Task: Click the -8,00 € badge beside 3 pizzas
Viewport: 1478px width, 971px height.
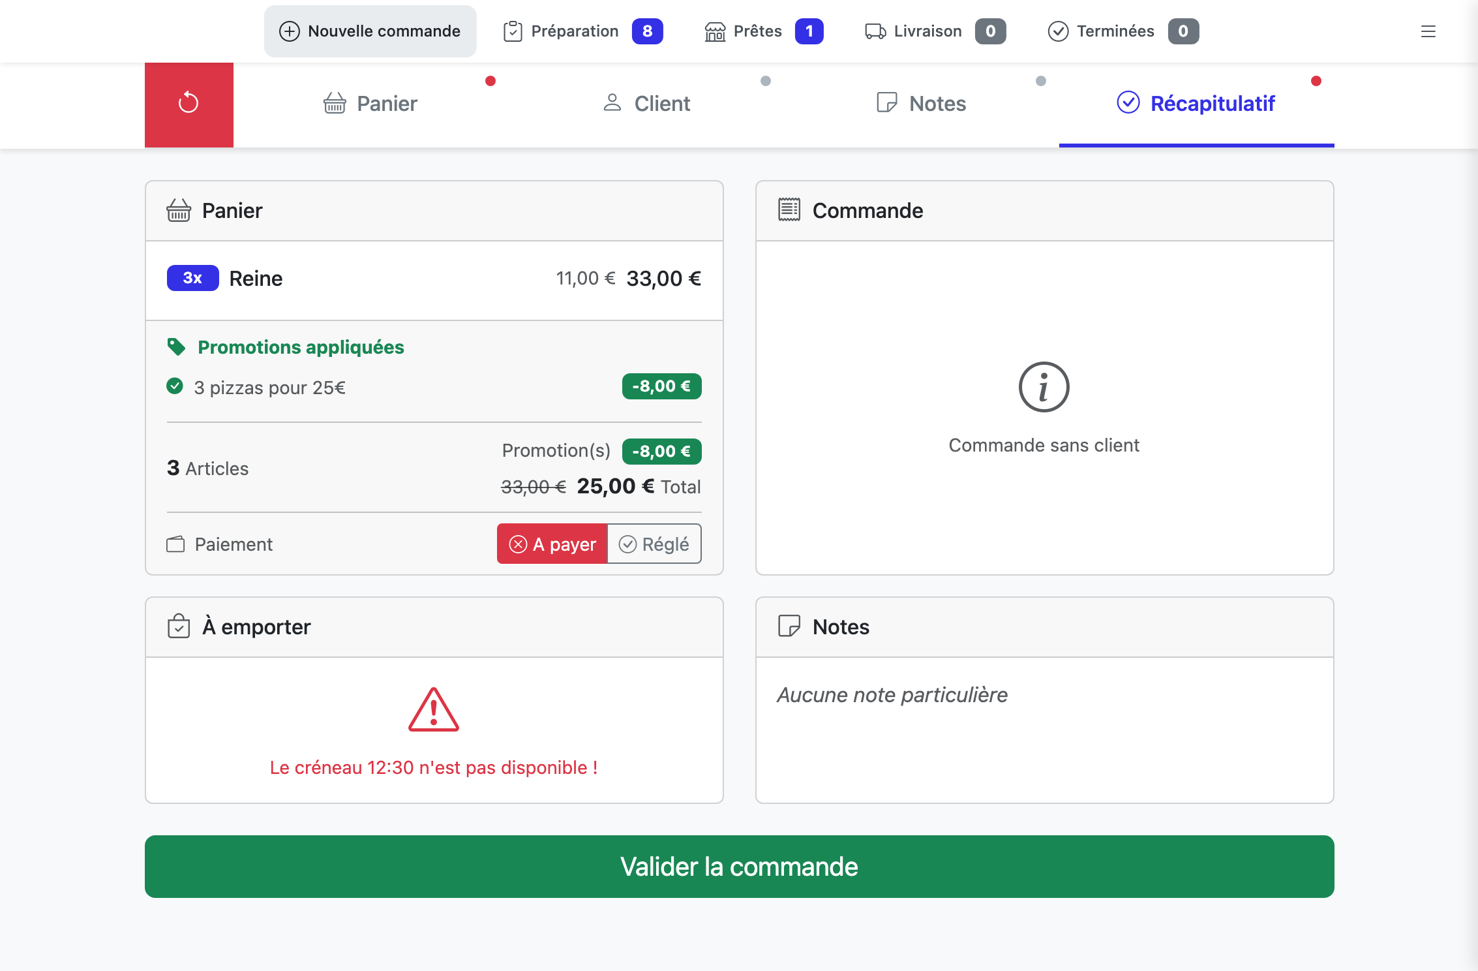Action: pyautogui.click(x=662, y=386)
